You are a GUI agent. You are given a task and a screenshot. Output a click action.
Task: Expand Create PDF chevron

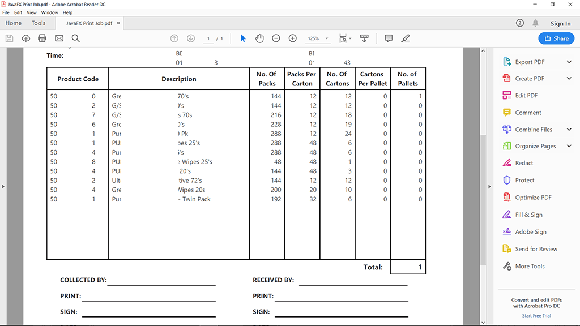point(569,78)
